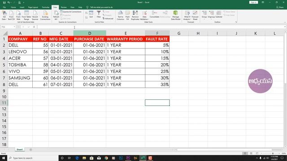Screen dimensions: 287x161
Task: Click Text to Columns icon
Action: [121, 16]
